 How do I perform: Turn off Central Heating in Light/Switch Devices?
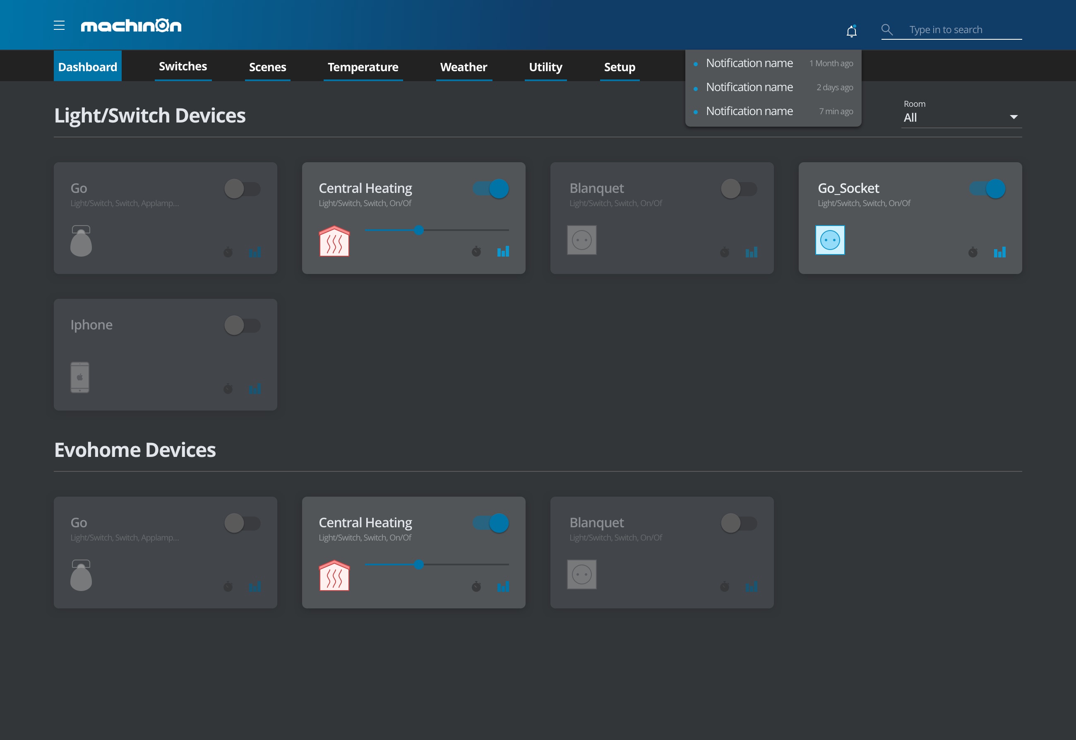click(491, 189)
